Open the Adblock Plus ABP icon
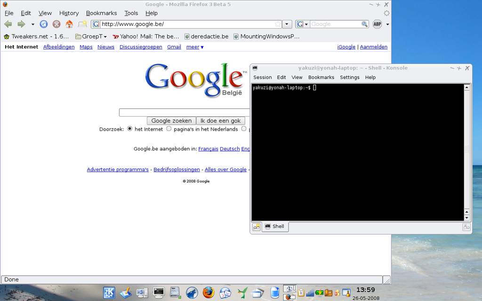Image resolution: width=482 pixels, height=301 pixels. (x=377, y=24)
